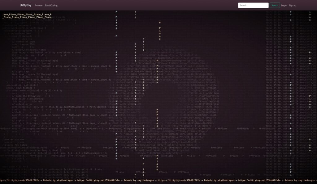Screen dimensions: 317x184
Task: Click the Dittytoy logo in the header
Action: coord(26,5)
